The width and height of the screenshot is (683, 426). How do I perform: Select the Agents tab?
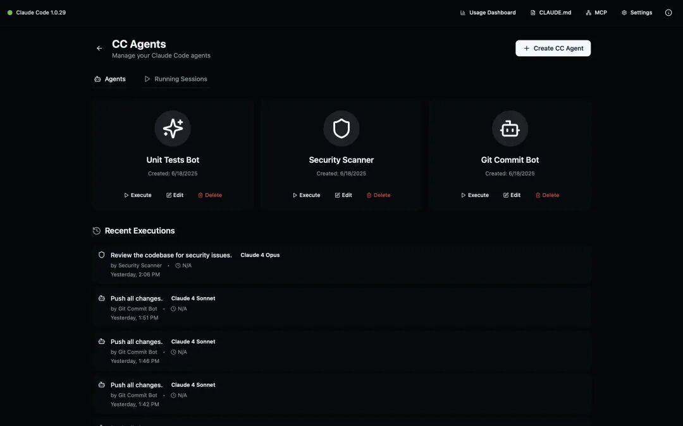pyautogui.click(x=110, y=79)
